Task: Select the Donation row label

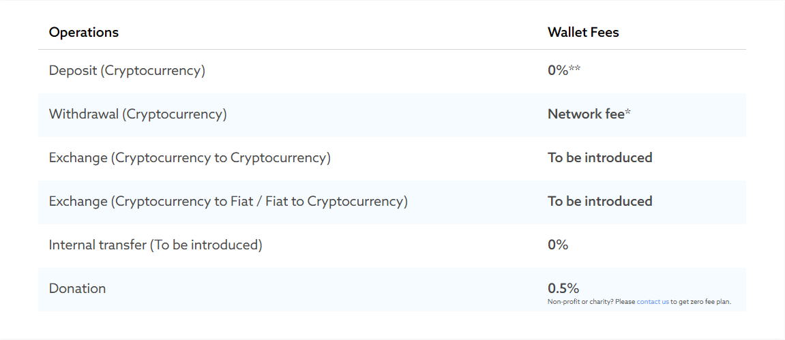Action: coord(78,288)
